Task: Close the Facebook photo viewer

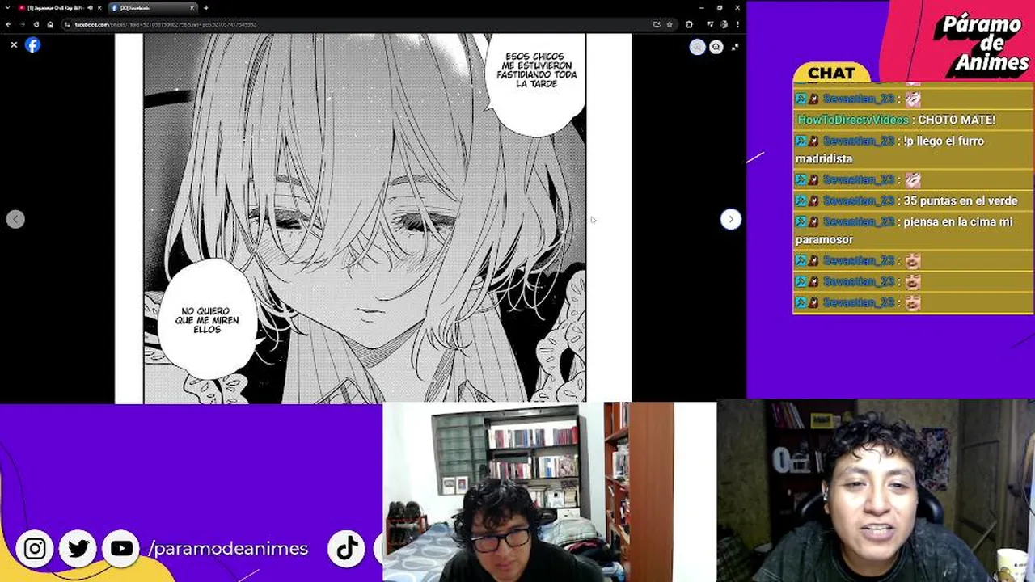Action: (x=14, y=45)
